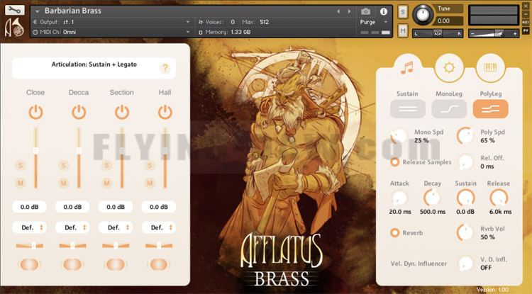
Task: Solo the instrument with S button
Action: pyautogui.click(x=403, y=12)
